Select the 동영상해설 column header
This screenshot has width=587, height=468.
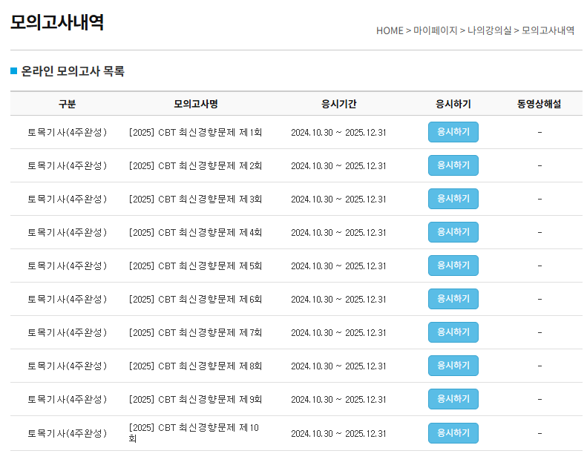(x=539, y=104)
